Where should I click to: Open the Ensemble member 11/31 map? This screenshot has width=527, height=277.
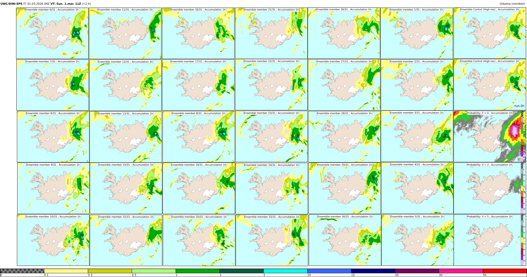(125, 33)
